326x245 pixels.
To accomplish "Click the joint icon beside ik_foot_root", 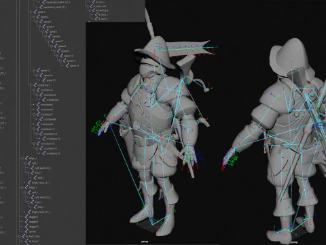I will pyautogui.click(x=24, y=236).
